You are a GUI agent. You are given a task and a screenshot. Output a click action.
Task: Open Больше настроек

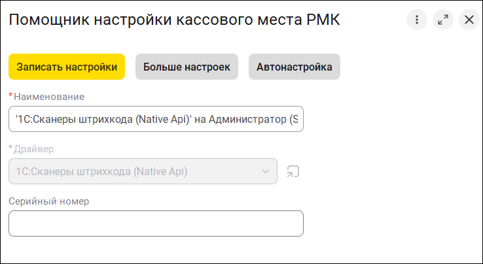187,67
